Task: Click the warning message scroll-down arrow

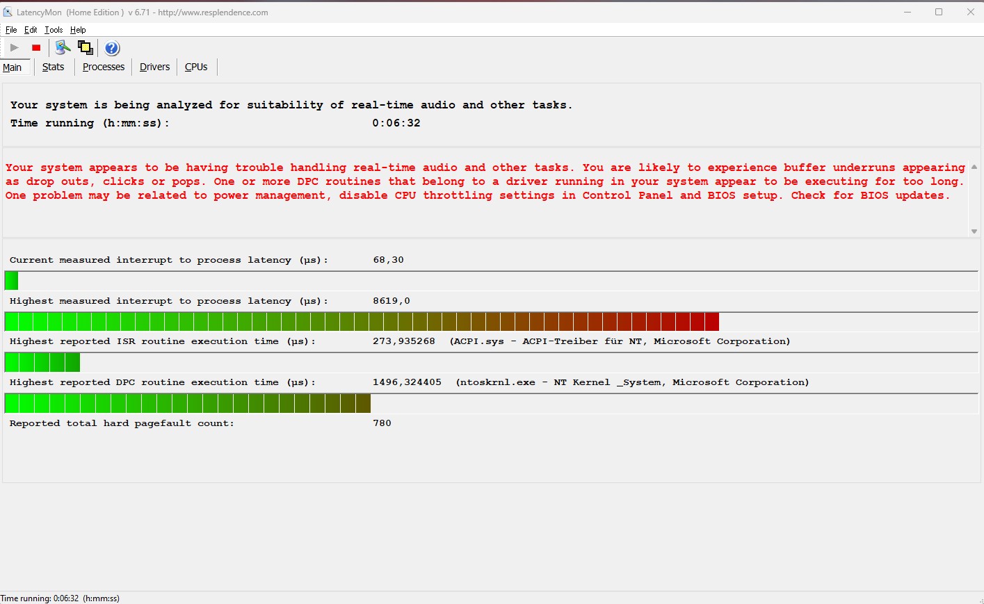Action: pos(974,231)
